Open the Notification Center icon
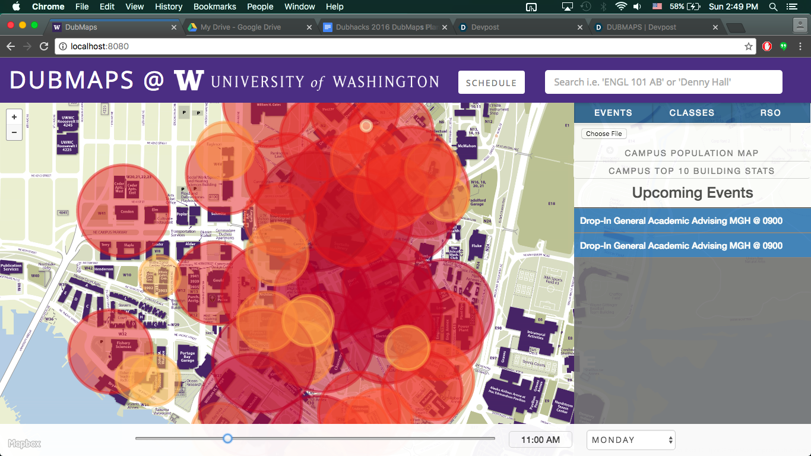 click(x=791, y=7)
